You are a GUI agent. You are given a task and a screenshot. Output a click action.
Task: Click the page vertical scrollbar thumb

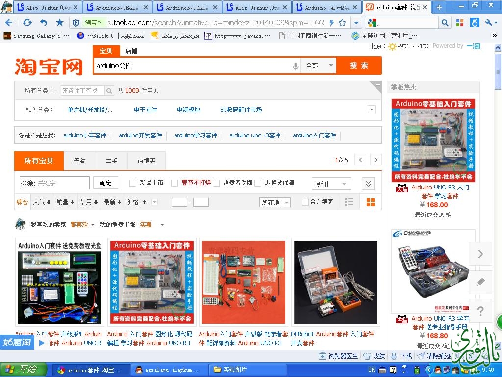498,71
